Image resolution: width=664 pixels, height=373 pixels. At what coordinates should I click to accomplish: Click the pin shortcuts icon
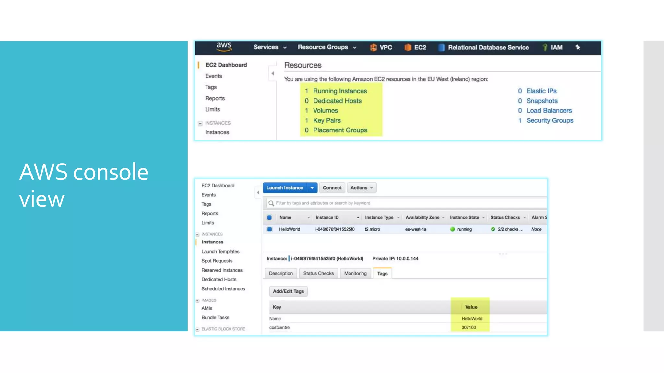[x=578, y=47]
